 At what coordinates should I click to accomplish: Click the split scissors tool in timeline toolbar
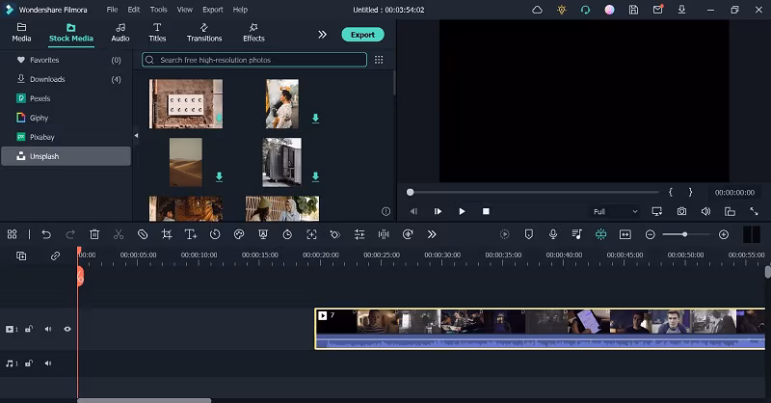pos(118,234)
